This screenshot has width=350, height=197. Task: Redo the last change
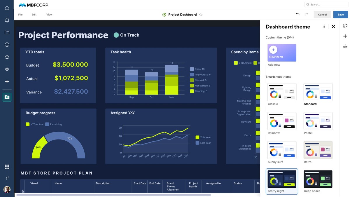pyautogui.click(x=306, y=15)
